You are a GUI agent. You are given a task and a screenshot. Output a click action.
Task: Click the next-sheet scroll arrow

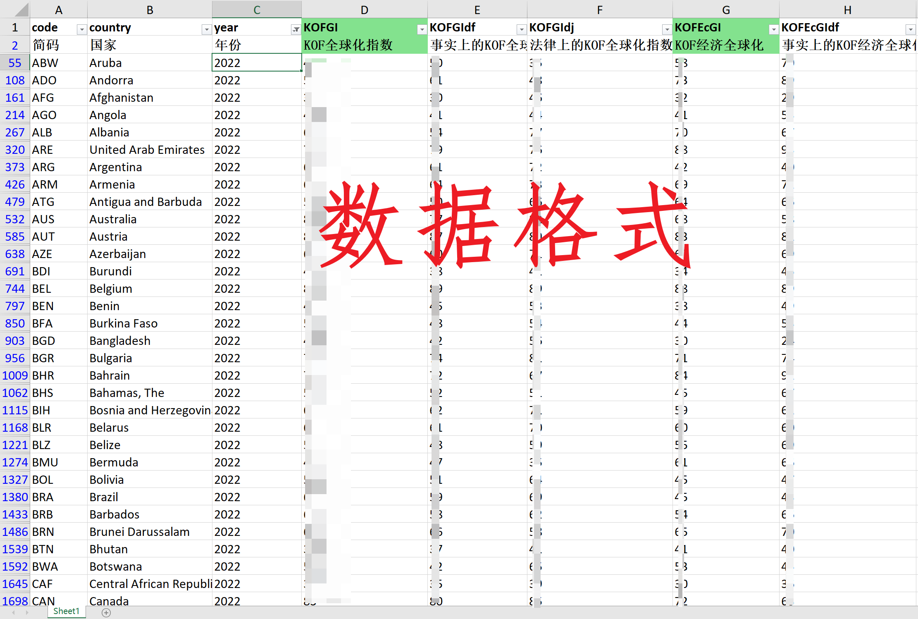pos(27,612)
